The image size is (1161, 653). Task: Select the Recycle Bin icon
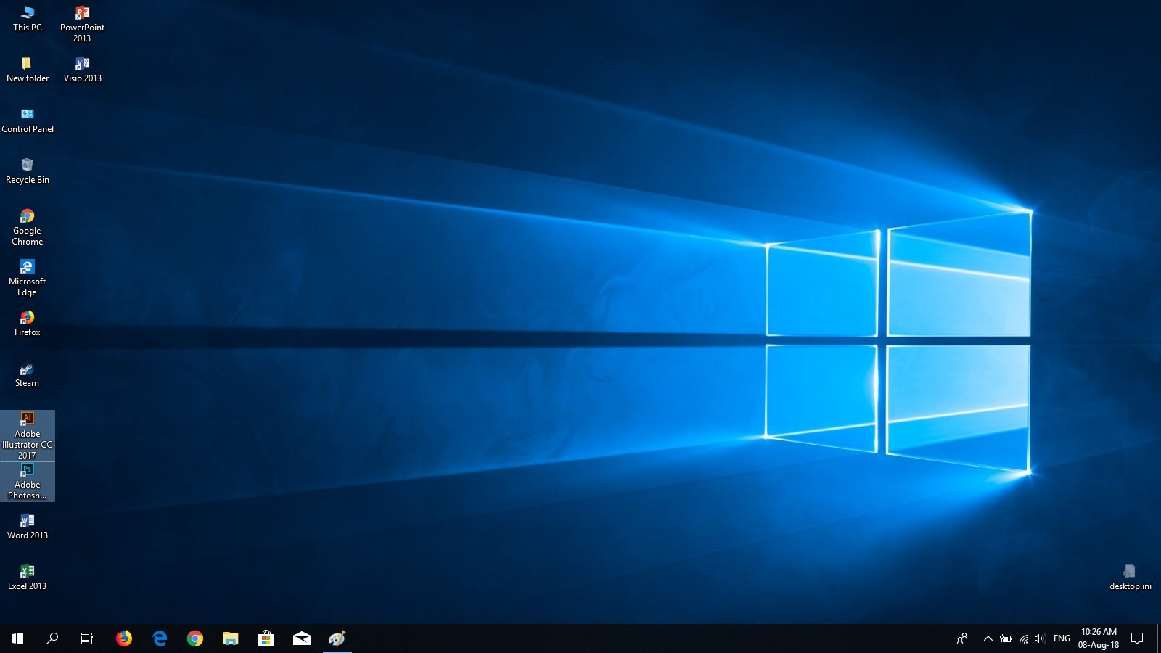pos(28,171)
